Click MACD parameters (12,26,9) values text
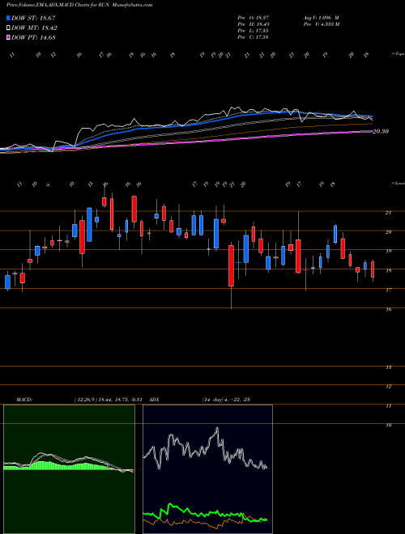 point(110,400)
